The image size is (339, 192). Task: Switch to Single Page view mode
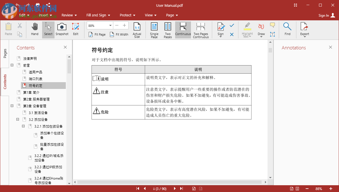(154, 30)
